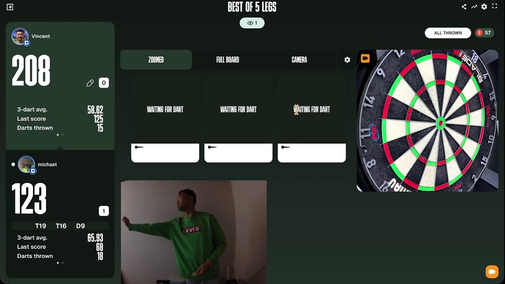Viewport: 505px width, 284px height.
Task: Switch to the Camera tab
Action: [x=299, y=60]
